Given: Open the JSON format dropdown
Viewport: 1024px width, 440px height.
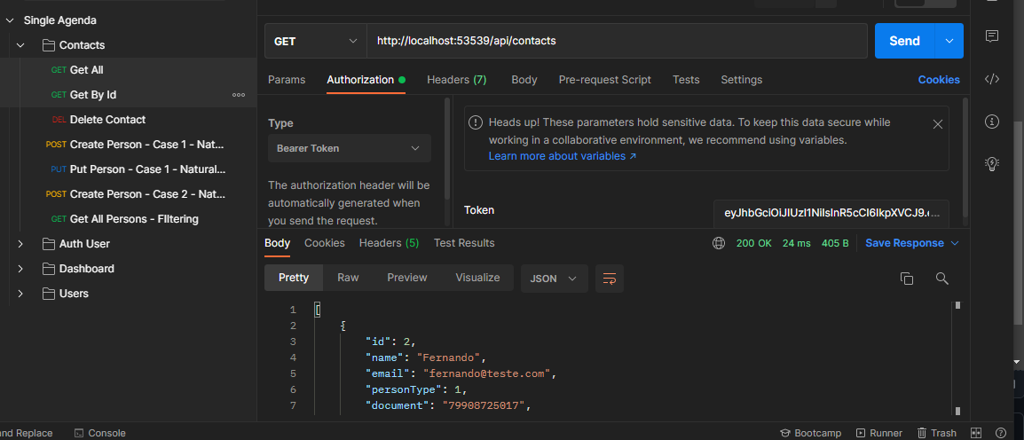Looking at the screenshot, I should click(x=555, y=278).
